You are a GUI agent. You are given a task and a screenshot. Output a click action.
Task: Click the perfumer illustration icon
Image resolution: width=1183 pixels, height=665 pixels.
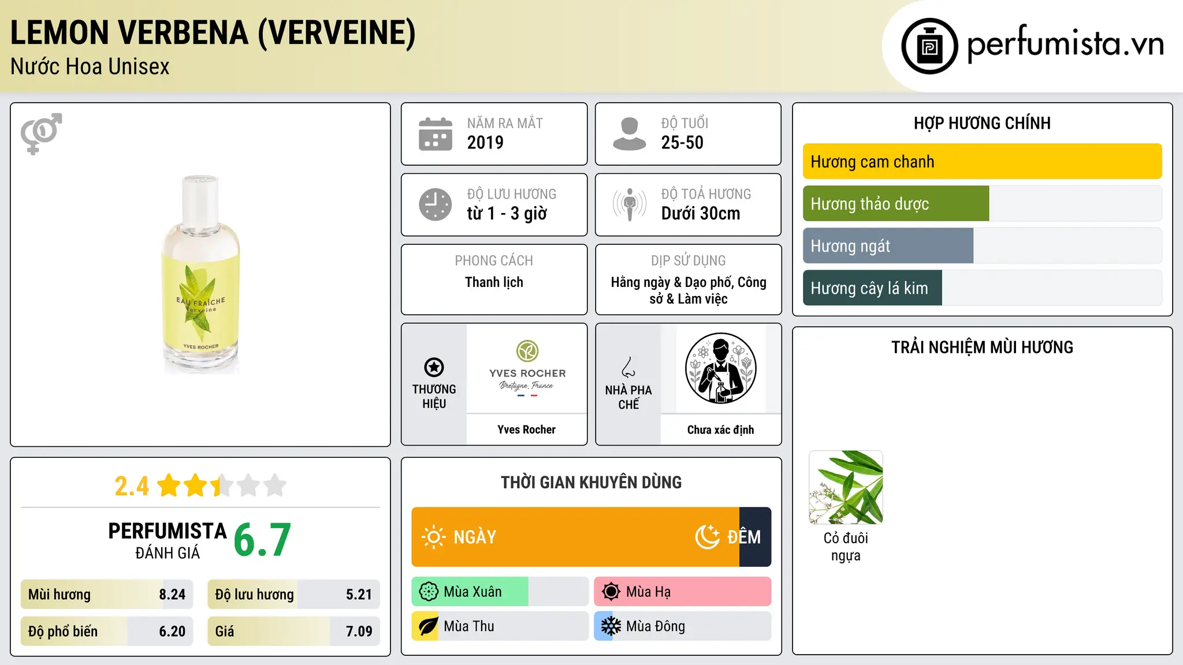[720, 368]
